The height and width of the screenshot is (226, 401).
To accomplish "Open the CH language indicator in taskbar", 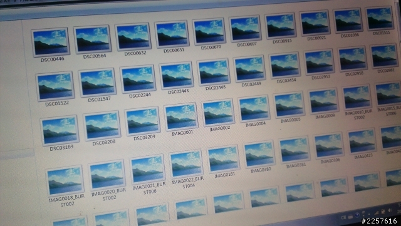I will click(343, 218).
